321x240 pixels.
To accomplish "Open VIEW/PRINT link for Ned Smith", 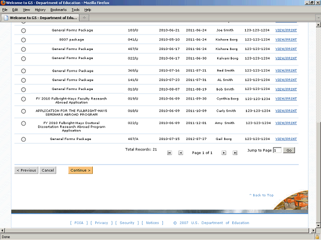I will click(x=286, y=70).
